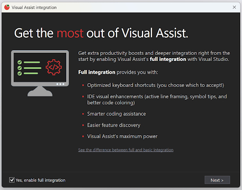The width and height of the screenshot is (242, 190).
Task: Proceed with the Next > button
Action: tap(217, 180)
